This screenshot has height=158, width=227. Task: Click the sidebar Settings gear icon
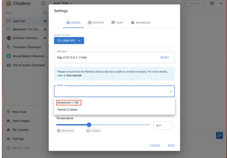[x=8, y=139]
